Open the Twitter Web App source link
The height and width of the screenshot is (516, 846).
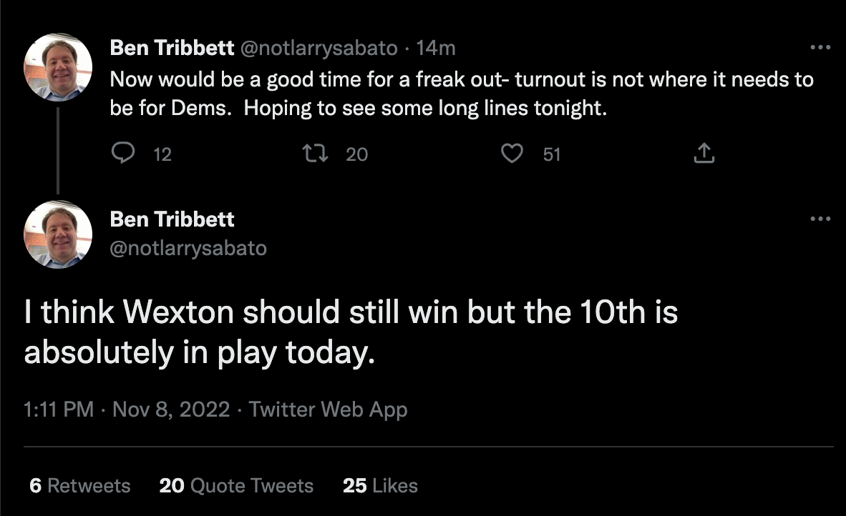coord(328,410)
